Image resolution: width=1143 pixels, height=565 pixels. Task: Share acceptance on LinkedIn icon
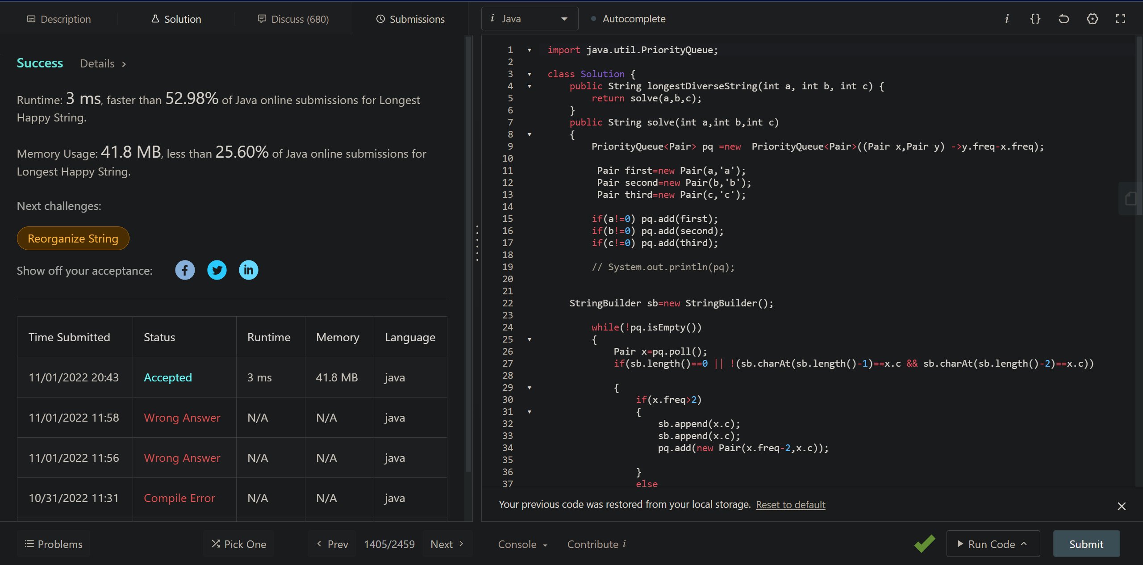249,270
